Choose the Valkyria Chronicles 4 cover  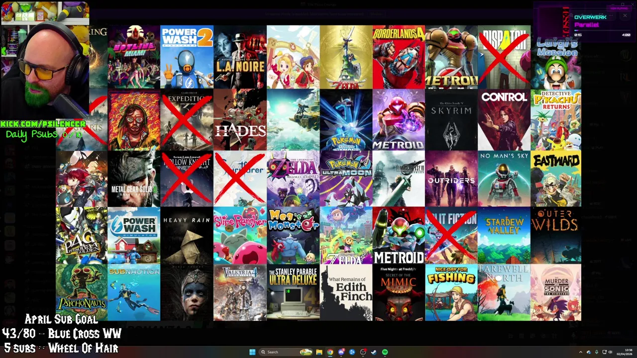click(240, 292)
